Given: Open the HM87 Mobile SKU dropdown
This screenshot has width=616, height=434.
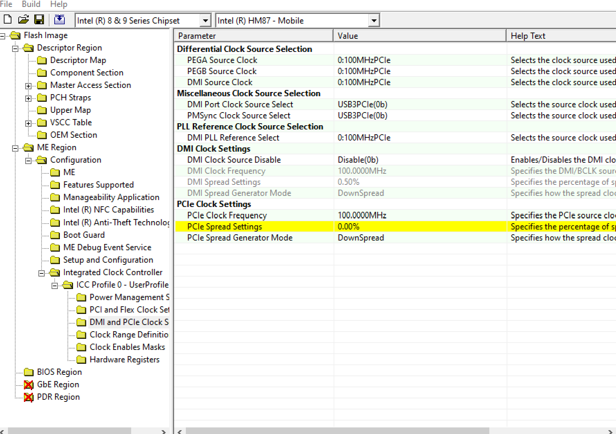Looking at the screenshot, I should pyautogui.click(x=374, y=20).
